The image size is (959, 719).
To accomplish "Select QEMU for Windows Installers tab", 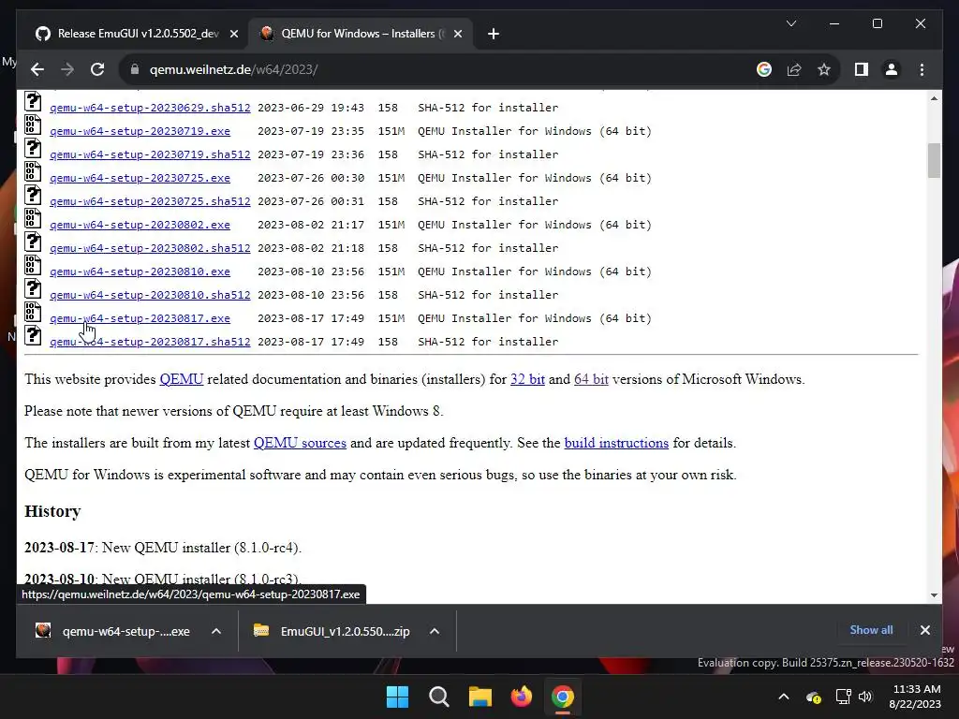I will click(x=361, y=34).
